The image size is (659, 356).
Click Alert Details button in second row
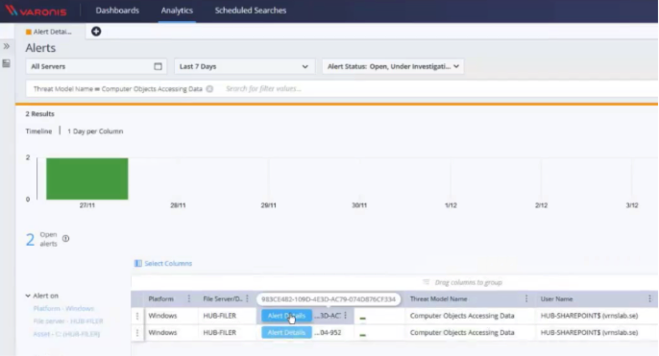pos(286,332)
